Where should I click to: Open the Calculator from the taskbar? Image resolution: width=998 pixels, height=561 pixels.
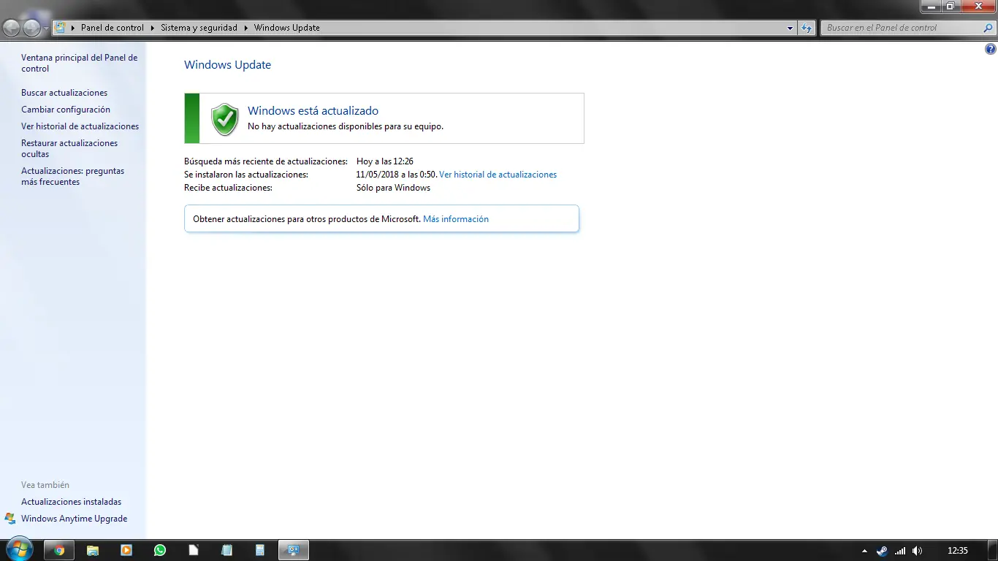[260, 549]
